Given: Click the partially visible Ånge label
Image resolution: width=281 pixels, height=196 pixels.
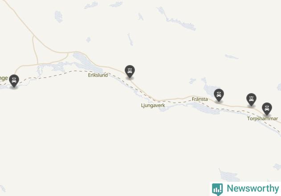Looking at the screenshot, I should 4,78.
